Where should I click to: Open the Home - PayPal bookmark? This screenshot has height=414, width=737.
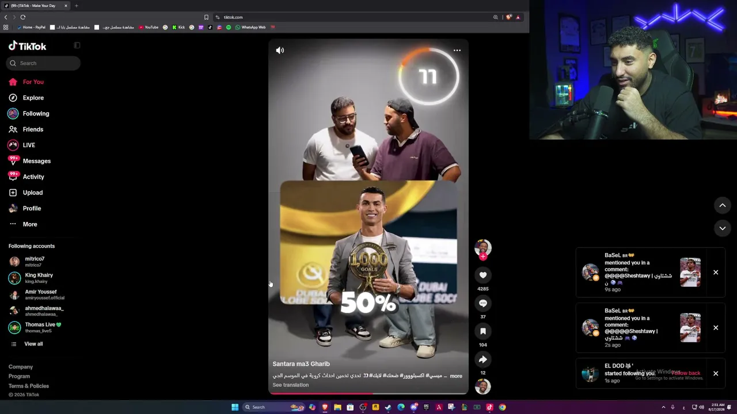point(31,27)
